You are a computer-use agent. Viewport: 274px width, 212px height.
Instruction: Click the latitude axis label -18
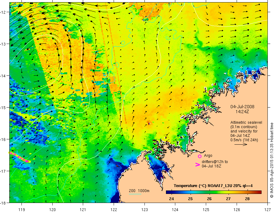click(3, 203)
